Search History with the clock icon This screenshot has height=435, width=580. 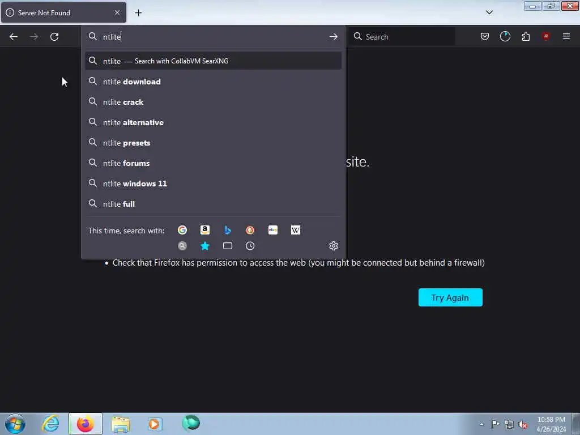tap(250, 246)
